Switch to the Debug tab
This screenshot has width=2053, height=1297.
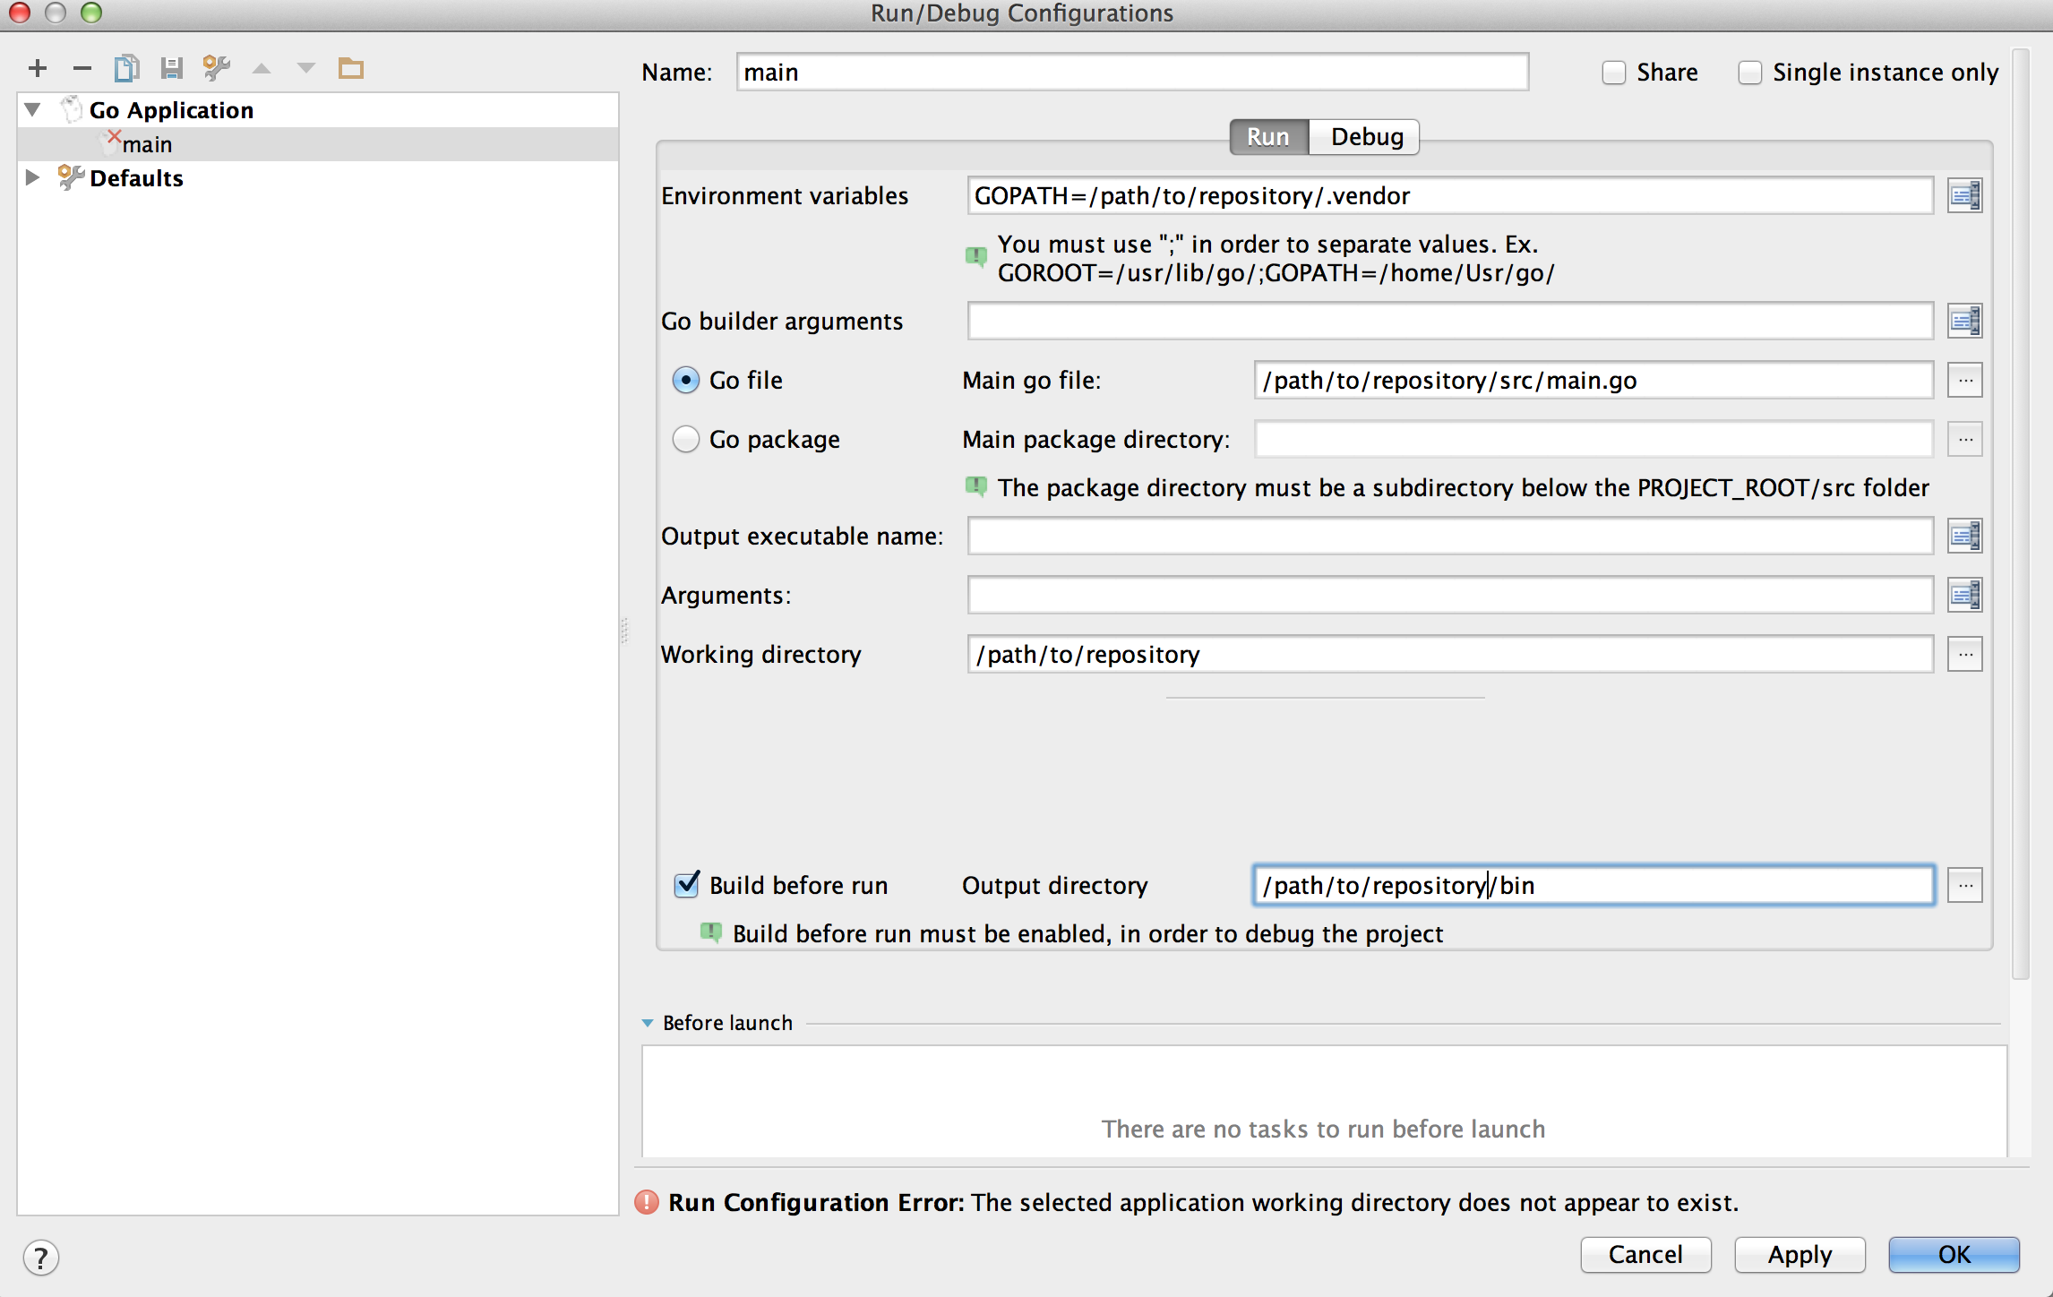coord(1366,137)
